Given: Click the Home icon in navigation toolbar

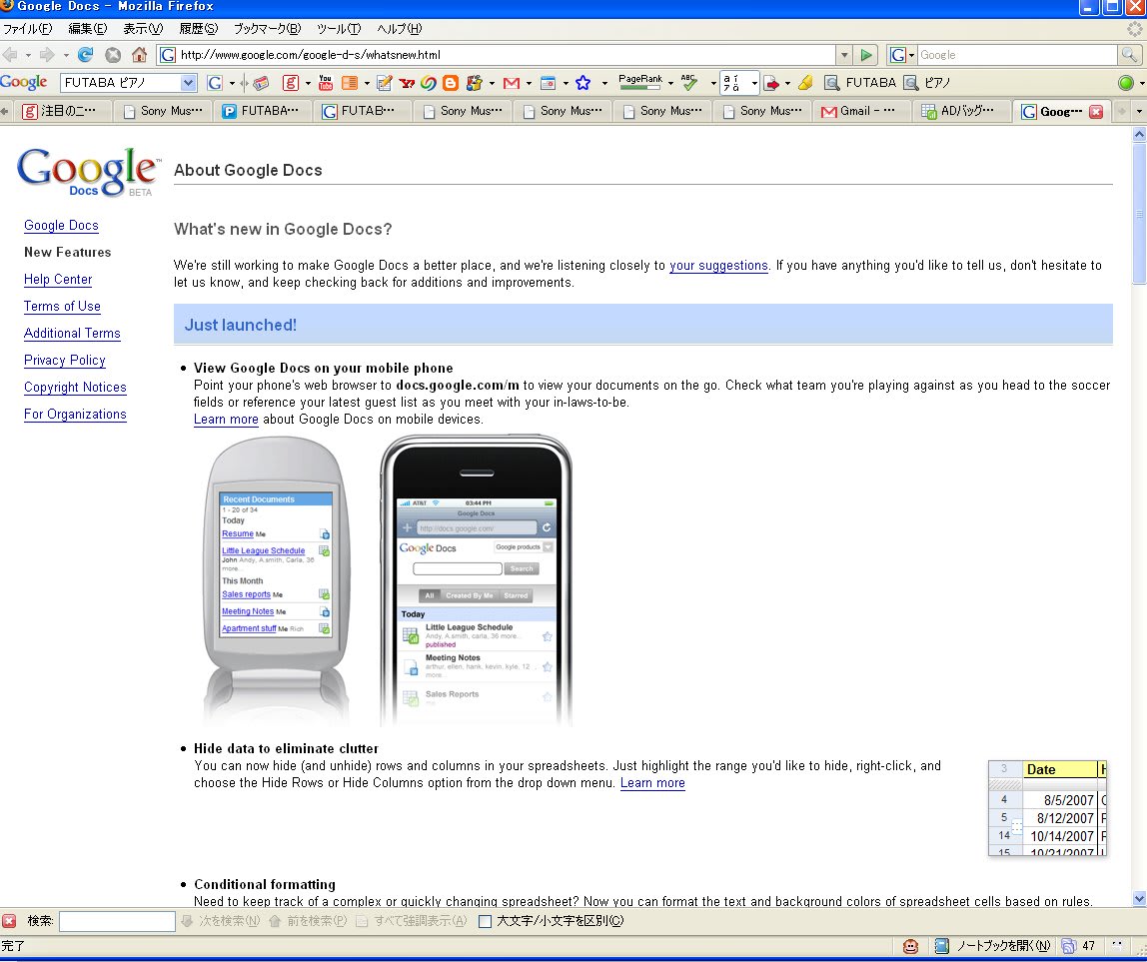Looking at the screenshot, I should coord(139,55).
